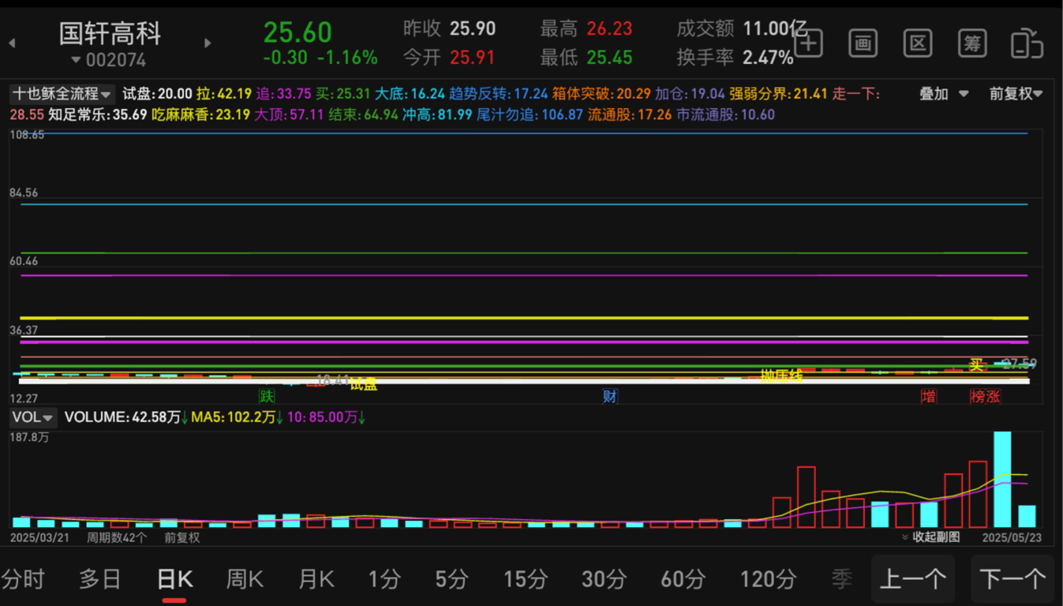
Task: Click the 榜 marker below chart
Action: pyautogui.click(x=978, y=396)
